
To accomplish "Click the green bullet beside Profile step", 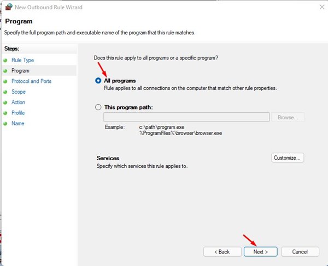I will (5, 113).
